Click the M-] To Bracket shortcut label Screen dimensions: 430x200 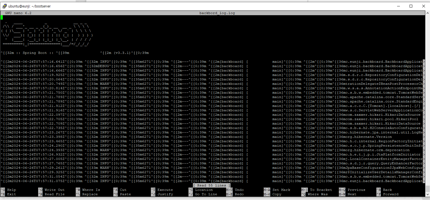317,190
